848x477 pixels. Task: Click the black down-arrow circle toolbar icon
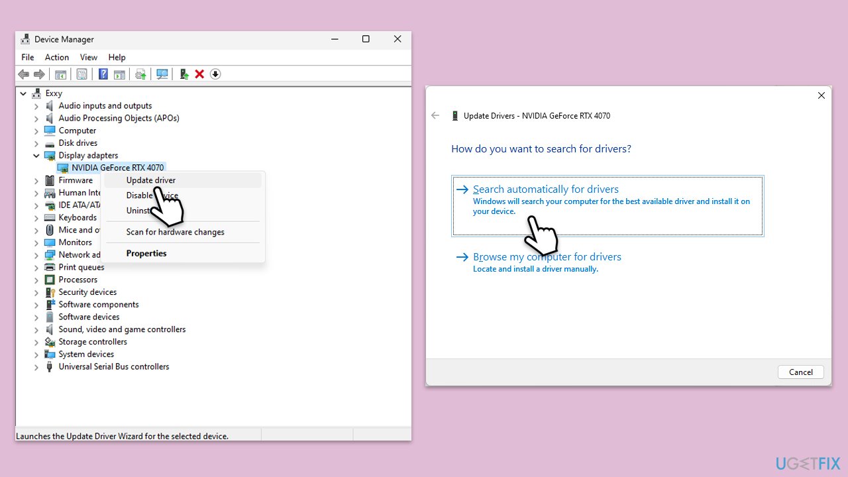coord(215,74)
